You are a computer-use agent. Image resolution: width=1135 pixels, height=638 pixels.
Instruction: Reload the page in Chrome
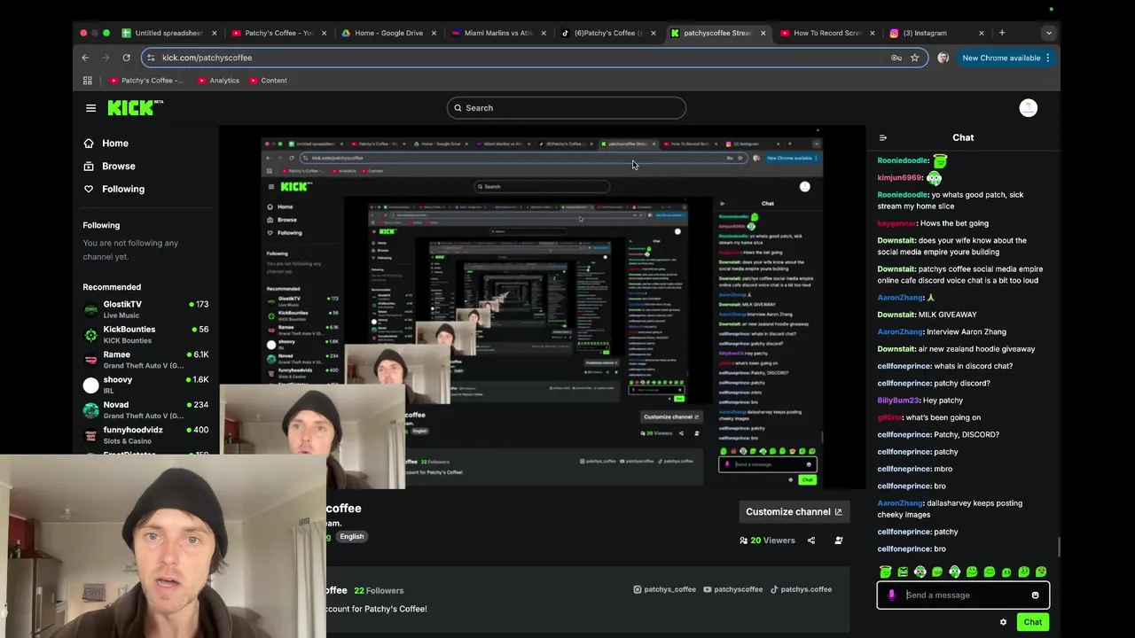coord(126,58)
